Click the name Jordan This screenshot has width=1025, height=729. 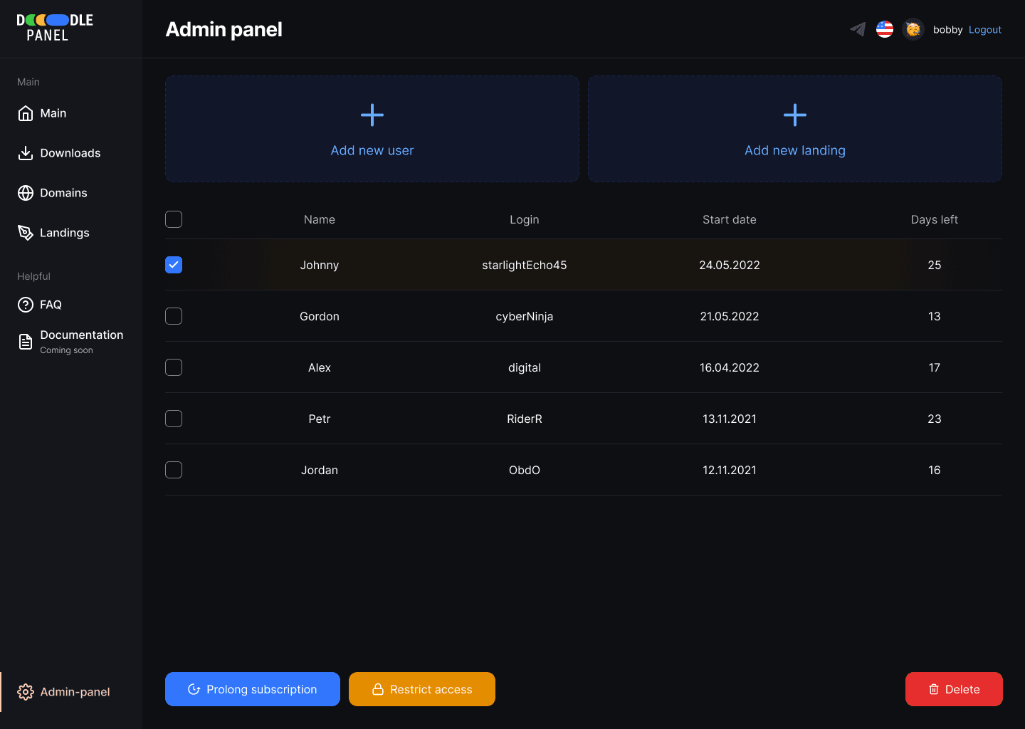tap(320, 470)
